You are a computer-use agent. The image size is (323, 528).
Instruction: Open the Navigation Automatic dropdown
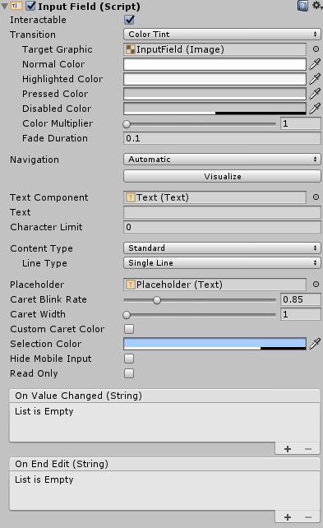pyautogui.click(x=222, y=160)
